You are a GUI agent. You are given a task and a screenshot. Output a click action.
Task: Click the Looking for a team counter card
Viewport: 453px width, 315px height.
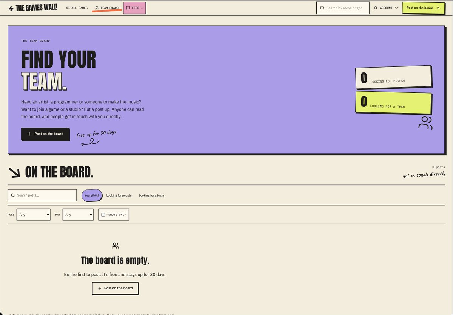(x=393, y=103)
